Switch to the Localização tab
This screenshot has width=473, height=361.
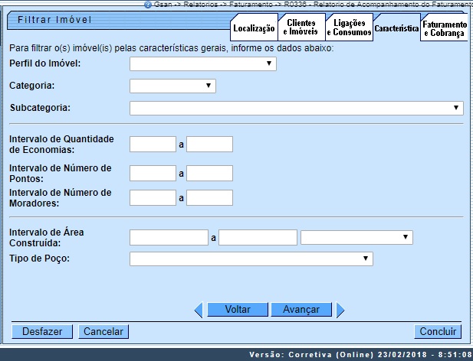(253, 28)
